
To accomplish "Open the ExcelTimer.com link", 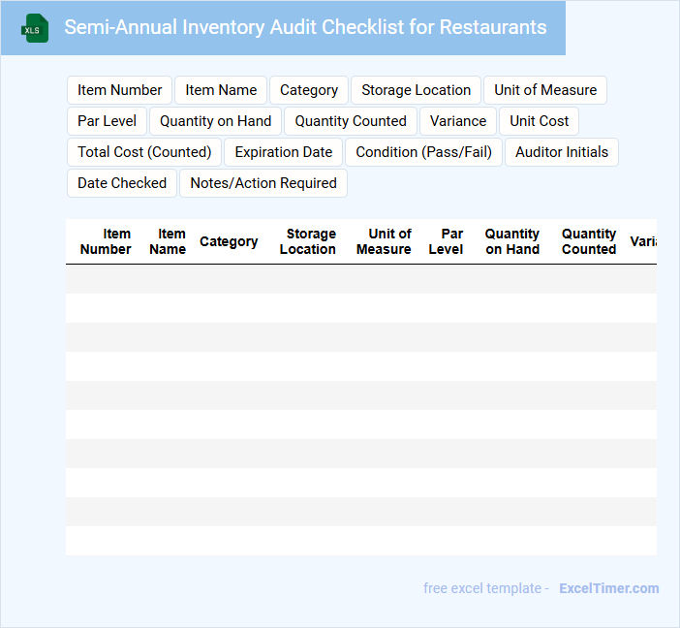I will click(x=609, y=588).
